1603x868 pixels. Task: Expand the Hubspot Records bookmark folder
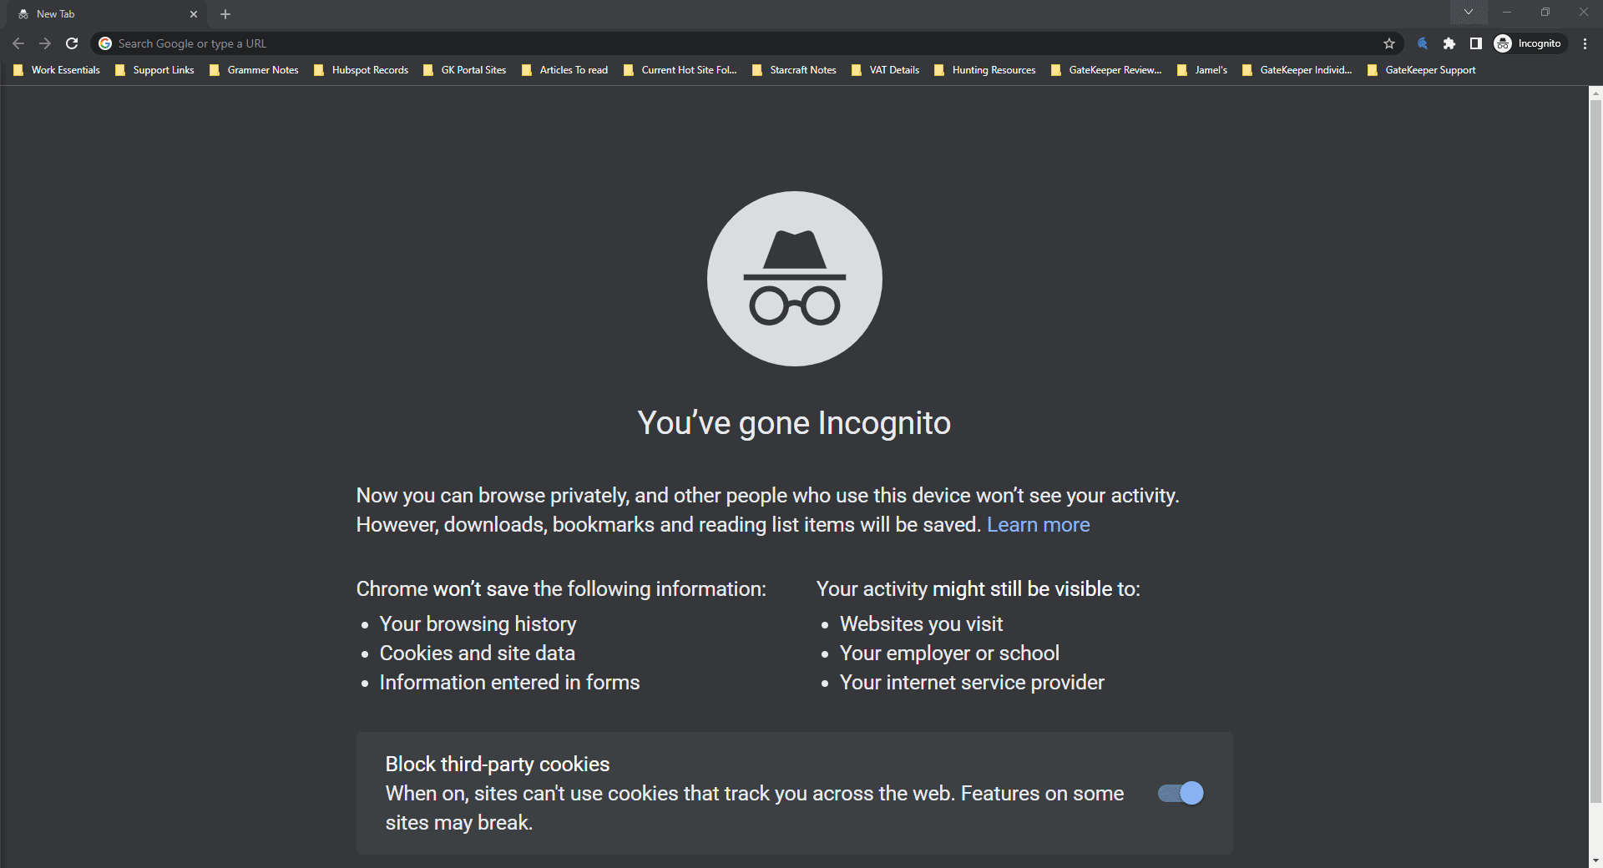(361, 70)
